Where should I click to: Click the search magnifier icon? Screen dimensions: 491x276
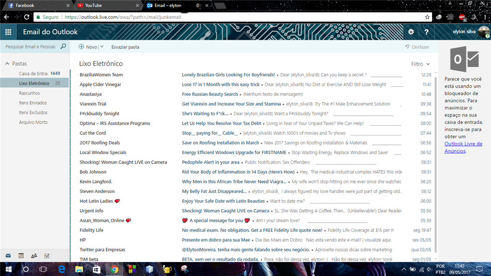[63, 47]
